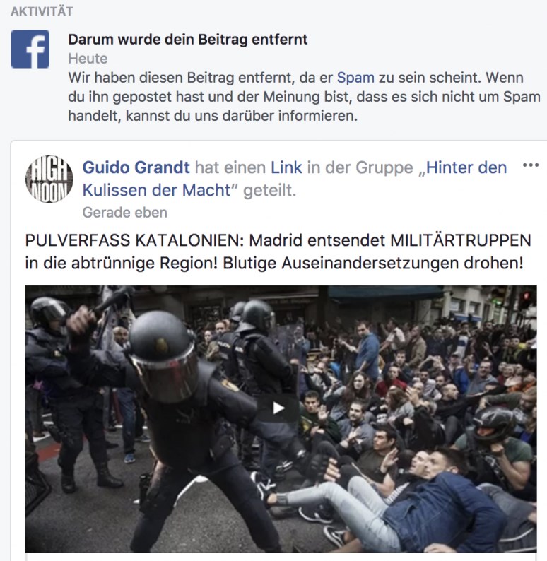547x561 pixels.
Task: Open the Guido Grandt profile link
Action: (x=136, y=167)
